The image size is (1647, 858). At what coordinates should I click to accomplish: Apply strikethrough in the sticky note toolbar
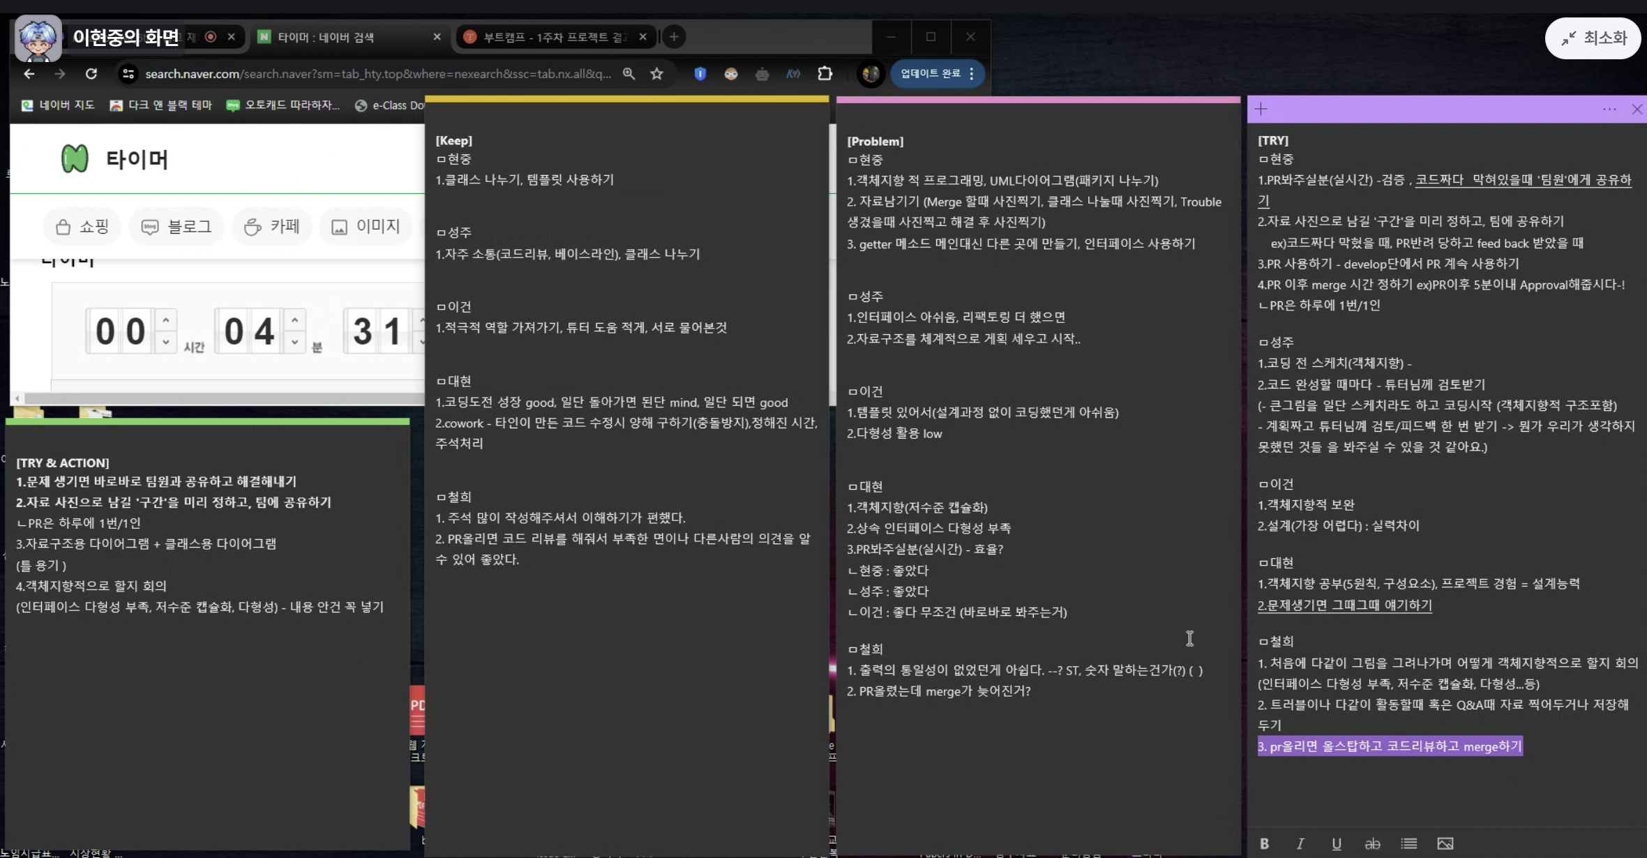1372,844
